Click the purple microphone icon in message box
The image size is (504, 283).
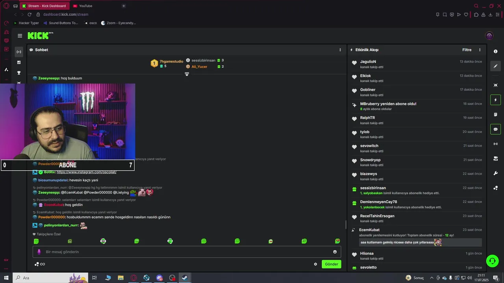tap(39, 252)
